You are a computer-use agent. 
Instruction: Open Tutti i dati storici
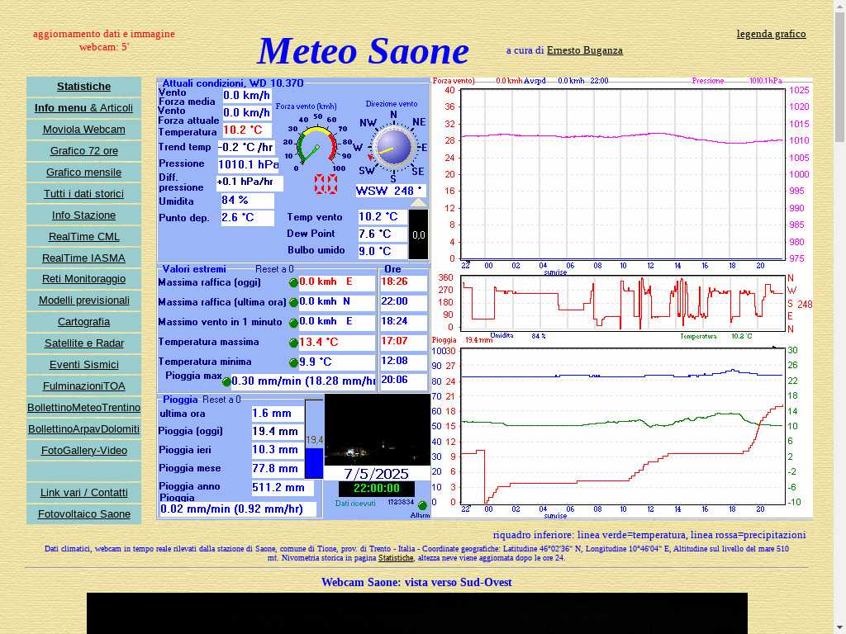click(83, 193)
